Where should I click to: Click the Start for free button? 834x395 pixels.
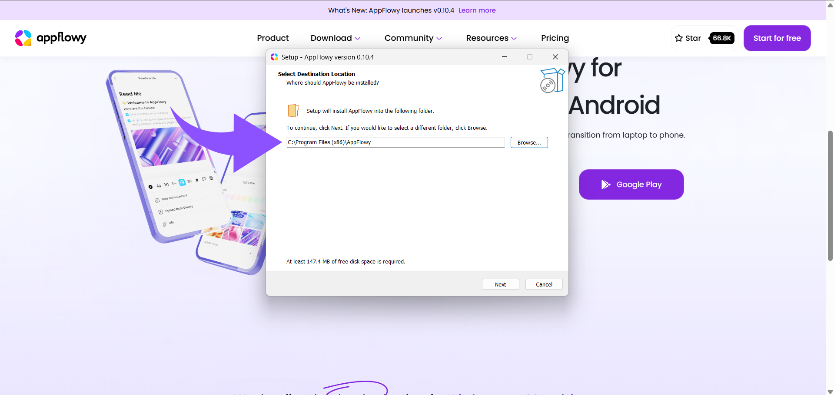[x=777, y=38]
